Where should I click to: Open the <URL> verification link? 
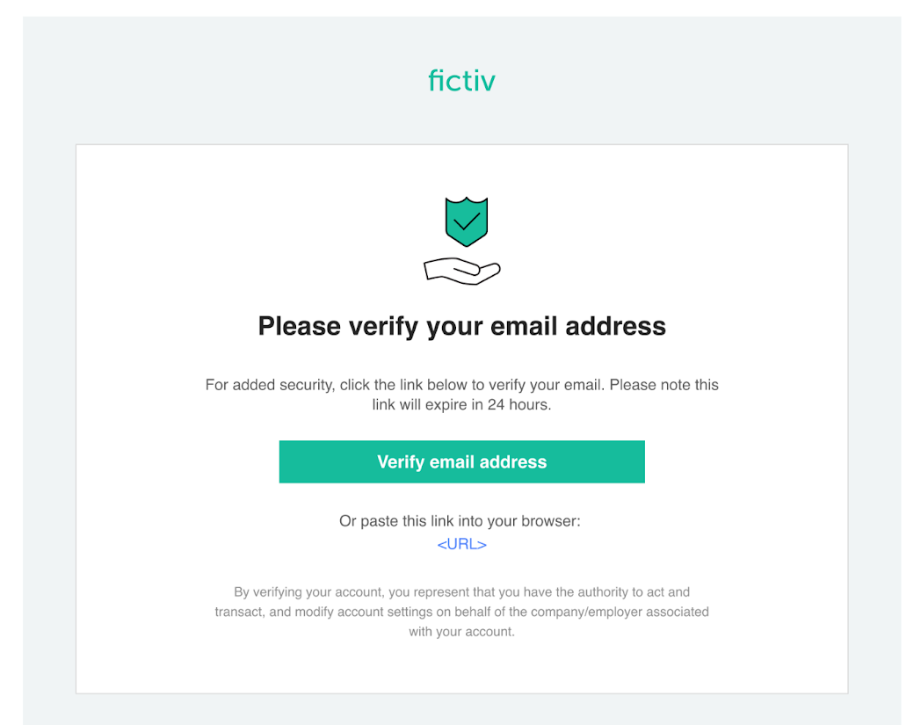pos(461,544)
